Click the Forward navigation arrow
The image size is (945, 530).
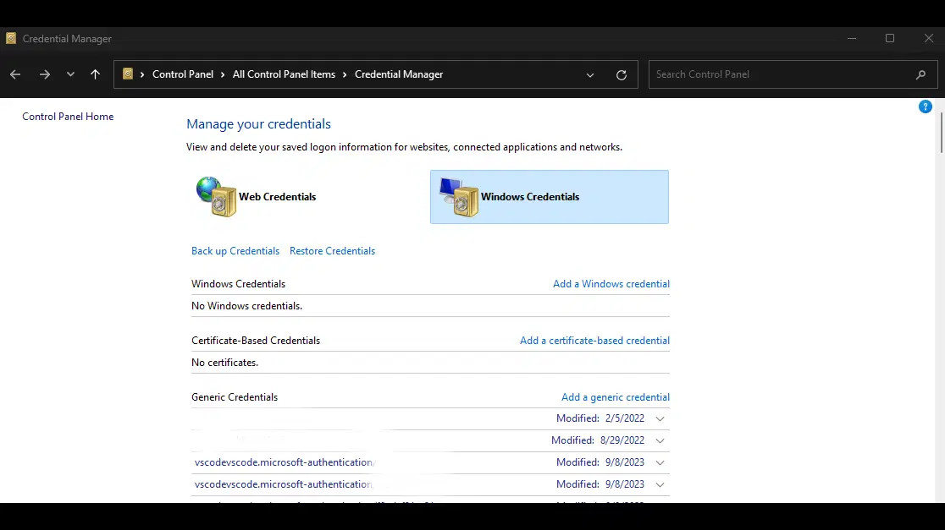[44, 74]
